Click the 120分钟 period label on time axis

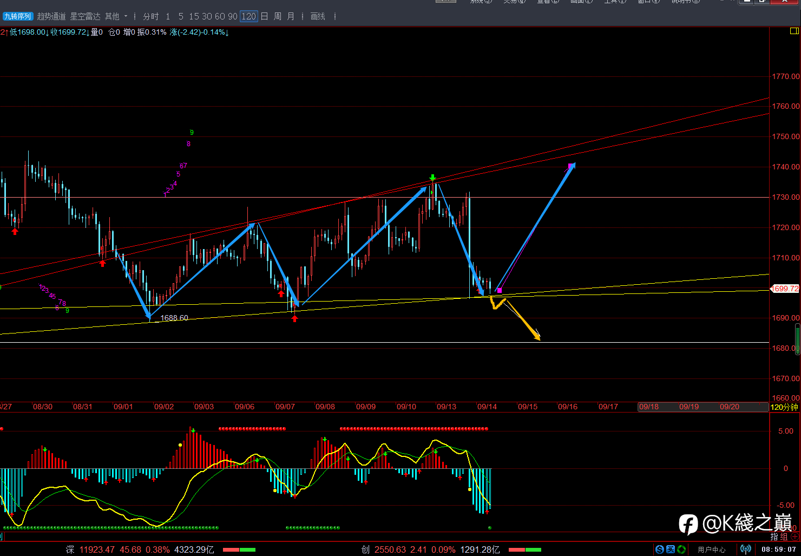784,407
